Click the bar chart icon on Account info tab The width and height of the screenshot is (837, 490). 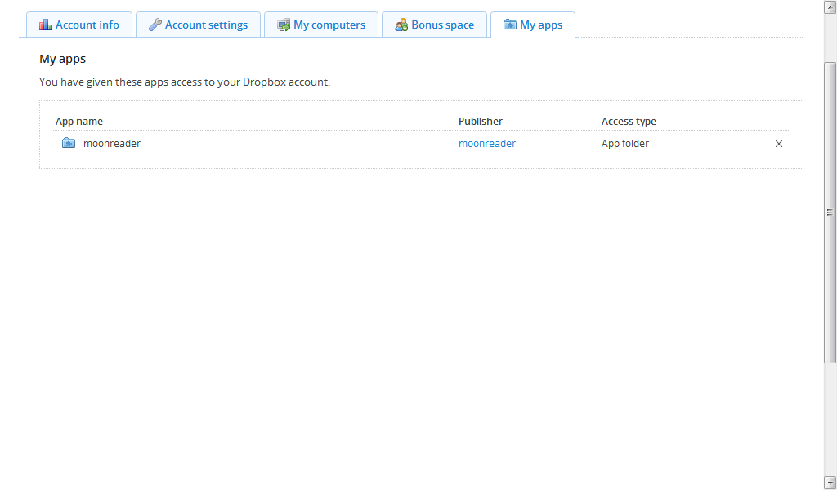pyautogui.click(x=46, y=24)
